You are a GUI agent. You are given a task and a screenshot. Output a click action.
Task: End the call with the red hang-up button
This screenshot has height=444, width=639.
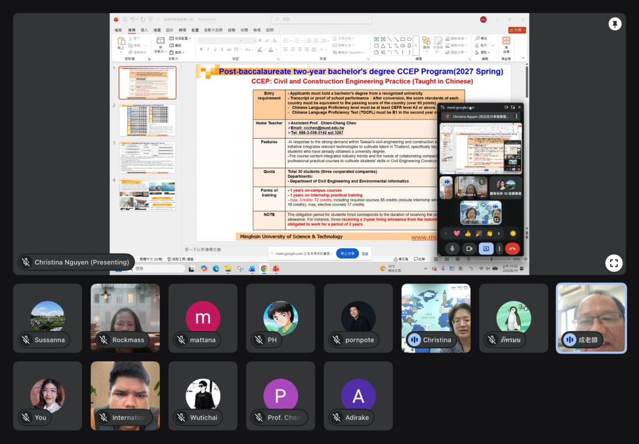(x=512, y=248)
